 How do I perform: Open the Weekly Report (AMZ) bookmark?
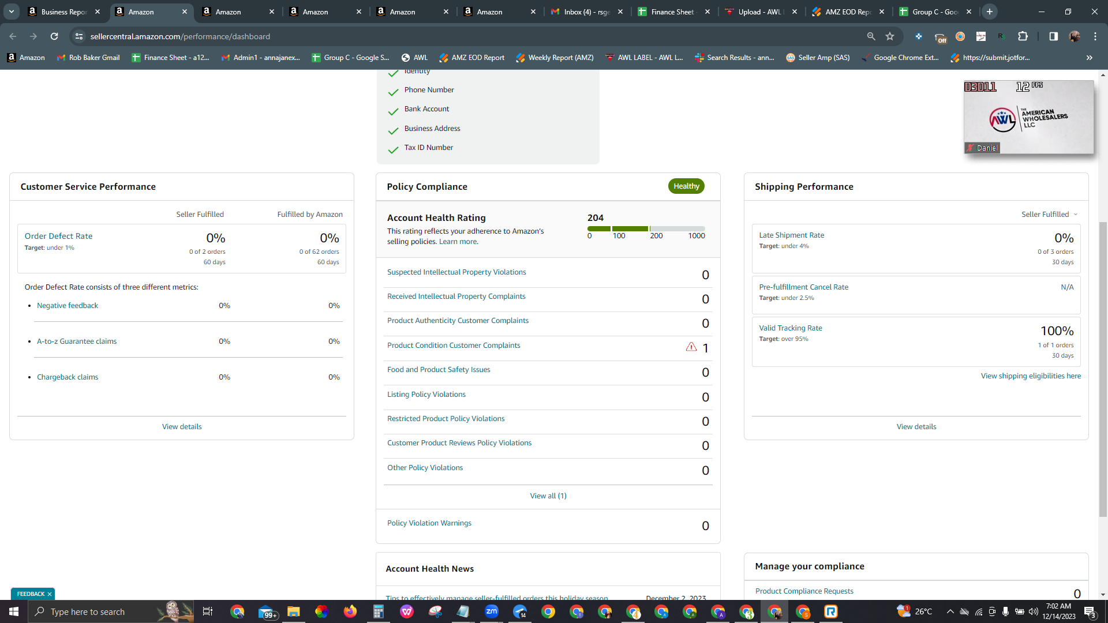(555, 58)
